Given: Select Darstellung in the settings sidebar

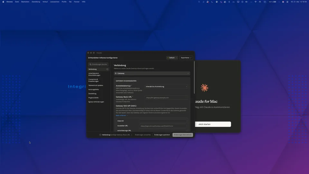Looking at the screenshot, I should [92, 94].
